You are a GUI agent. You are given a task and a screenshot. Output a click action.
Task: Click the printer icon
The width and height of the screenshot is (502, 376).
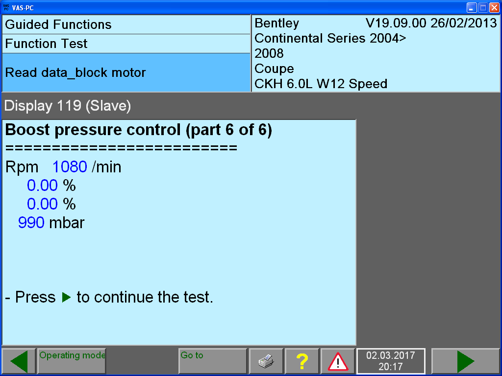click(x=266, y=362)
